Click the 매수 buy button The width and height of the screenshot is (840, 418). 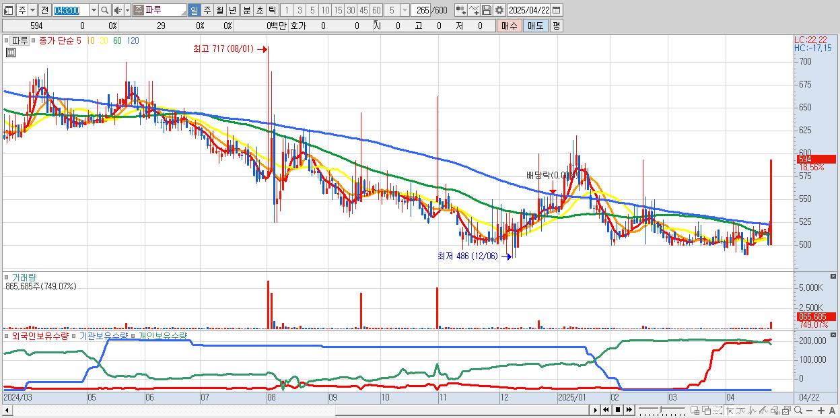click(x=510, y=26)
